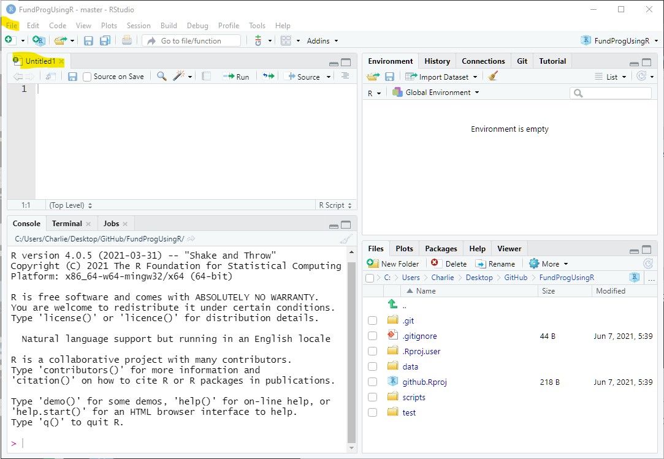The height and width of the screenshot is (459, 664).
Task: Click the Create a project icon
Action: coord(39,40)
